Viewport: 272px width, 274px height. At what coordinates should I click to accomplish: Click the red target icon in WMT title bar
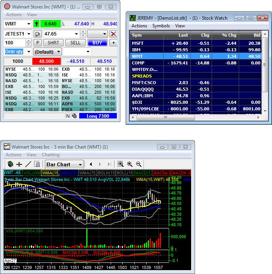coord(7,7)
